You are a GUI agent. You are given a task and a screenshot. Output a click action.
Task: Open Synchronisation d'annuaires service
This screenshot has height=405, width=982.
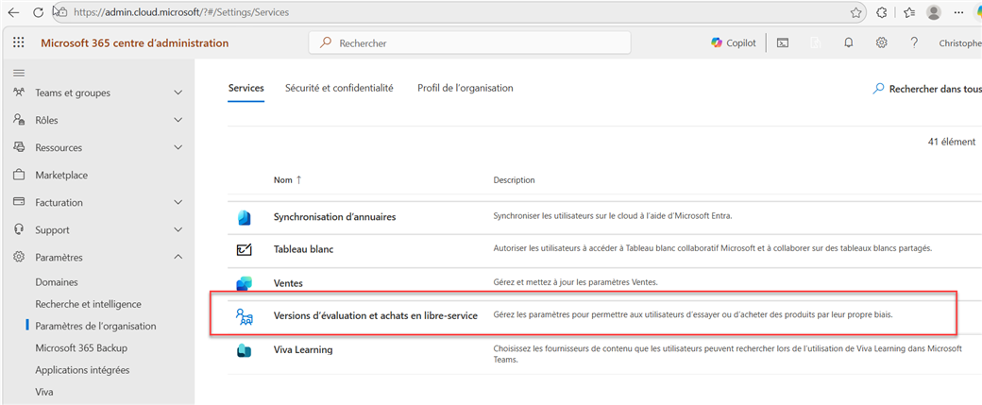[x=334, y=216]
